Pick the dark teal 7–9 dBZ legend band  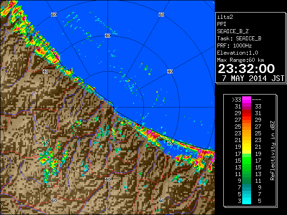click(247, 187)
